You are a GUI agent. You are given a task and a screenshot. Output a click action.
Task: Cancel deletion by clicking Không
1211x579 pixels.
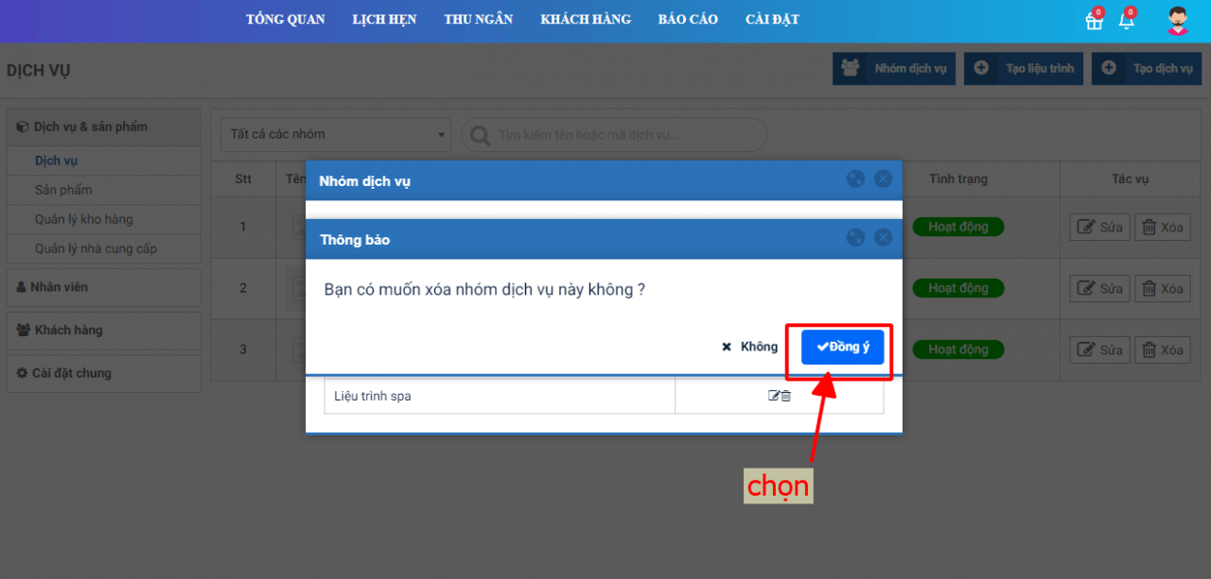[x=749, y=347]
